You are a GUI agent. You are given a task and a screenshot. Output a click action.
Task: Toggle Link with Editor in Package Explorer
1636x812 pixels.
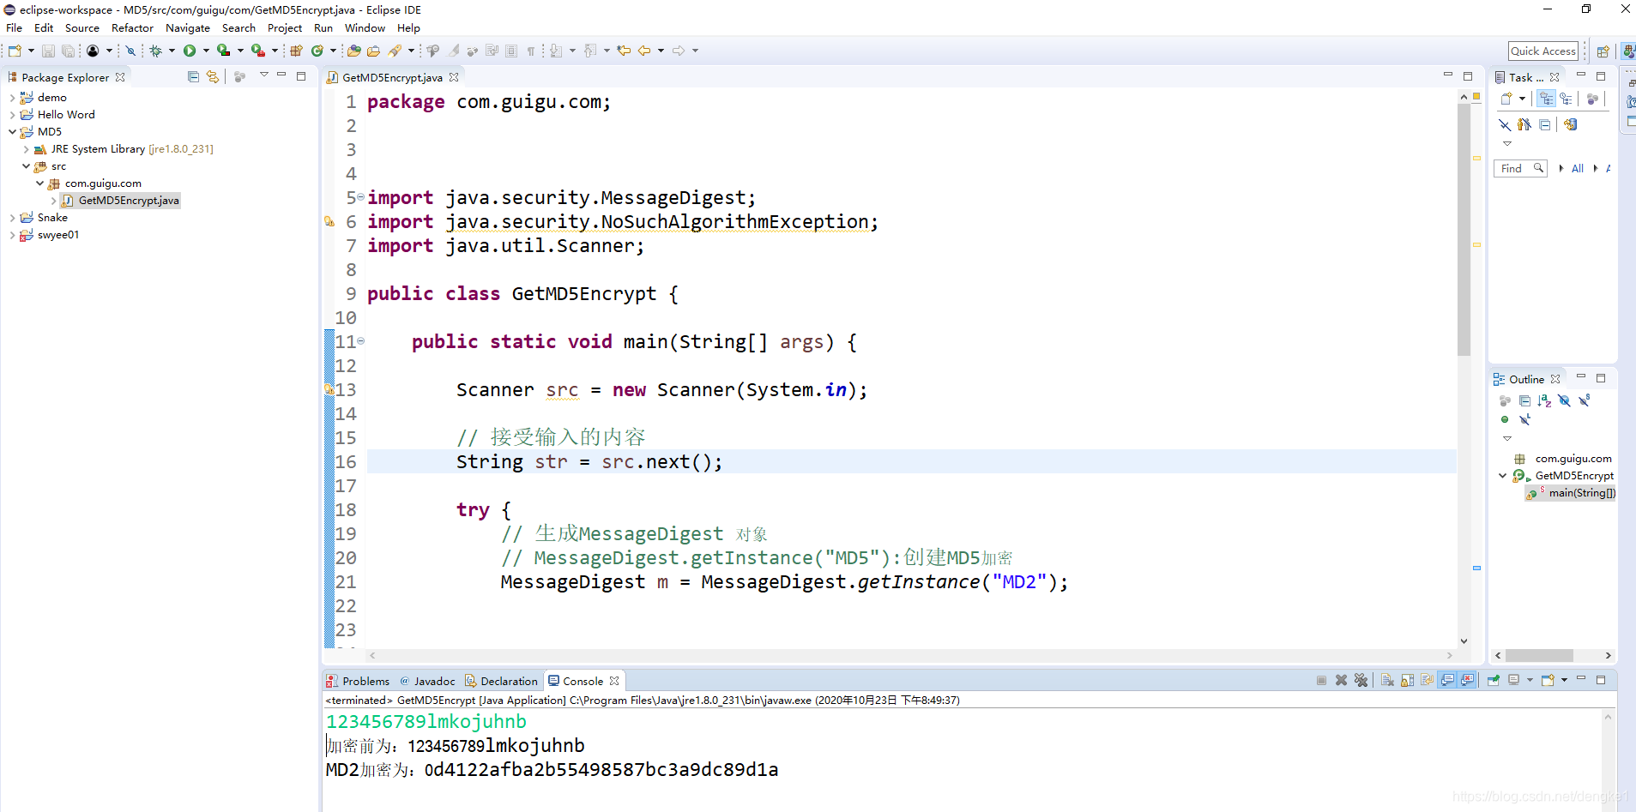tap(213, 76)
